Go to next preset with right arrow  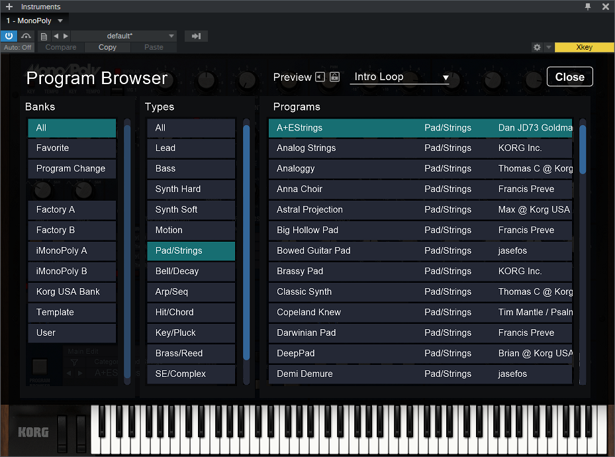(65, 36)
